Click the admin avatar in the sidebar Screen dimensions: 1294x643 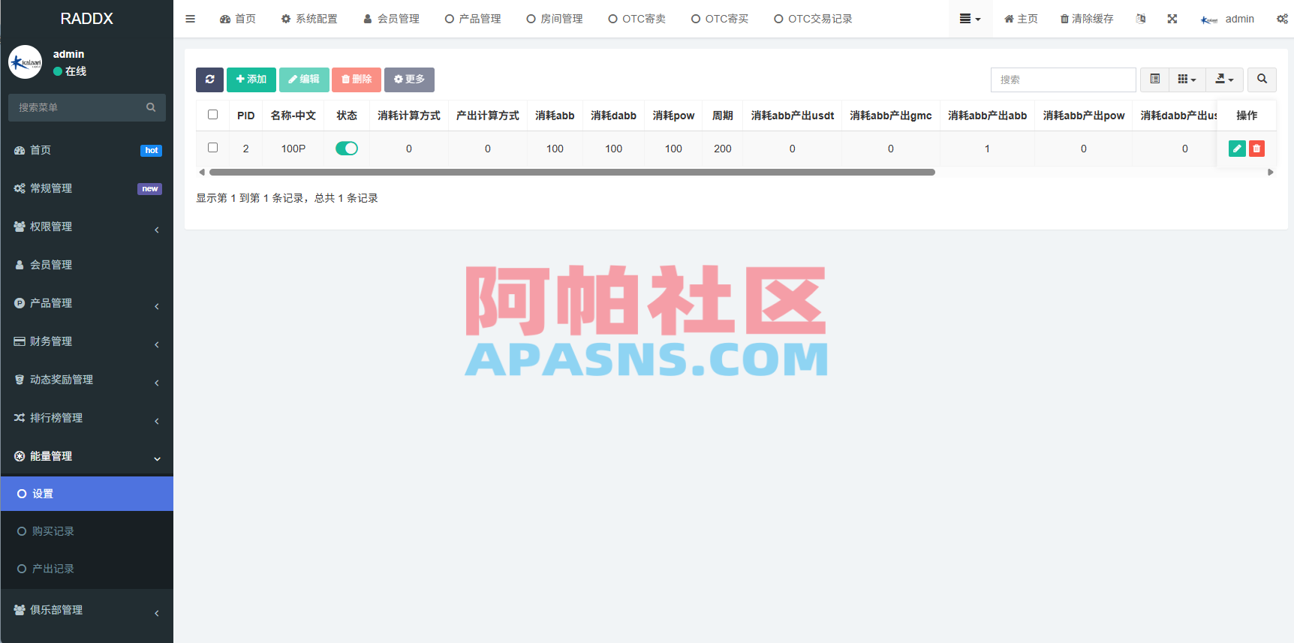pyautogui.click(x=26, y=62)
